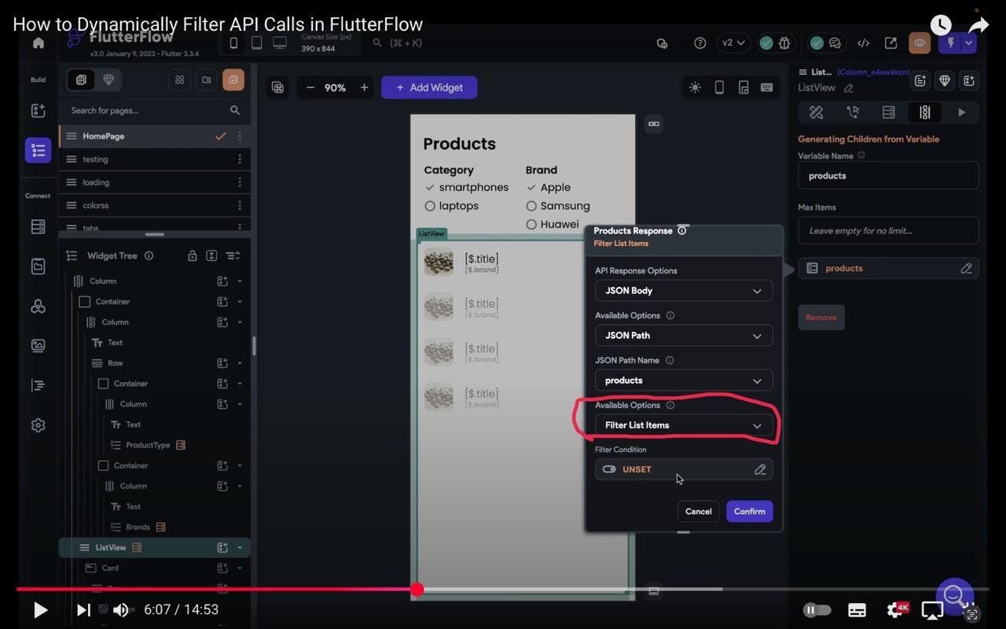Open the debug bug icon

point(784,43)
